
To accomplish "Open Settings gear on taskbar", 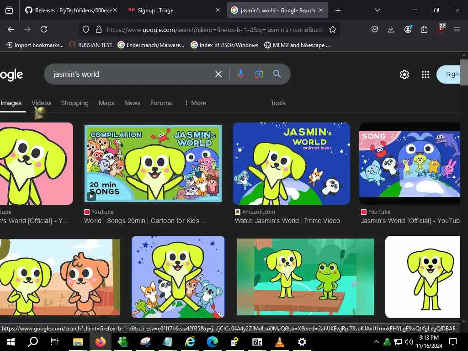I will coord(302,341).
